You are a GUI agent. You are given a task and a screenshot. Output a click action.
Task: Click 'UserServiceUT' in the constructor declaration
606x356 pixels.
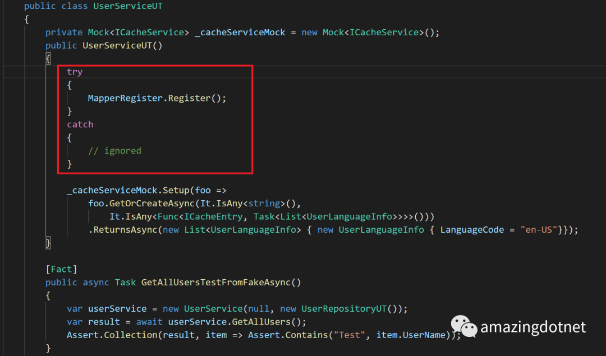[117, 45]
